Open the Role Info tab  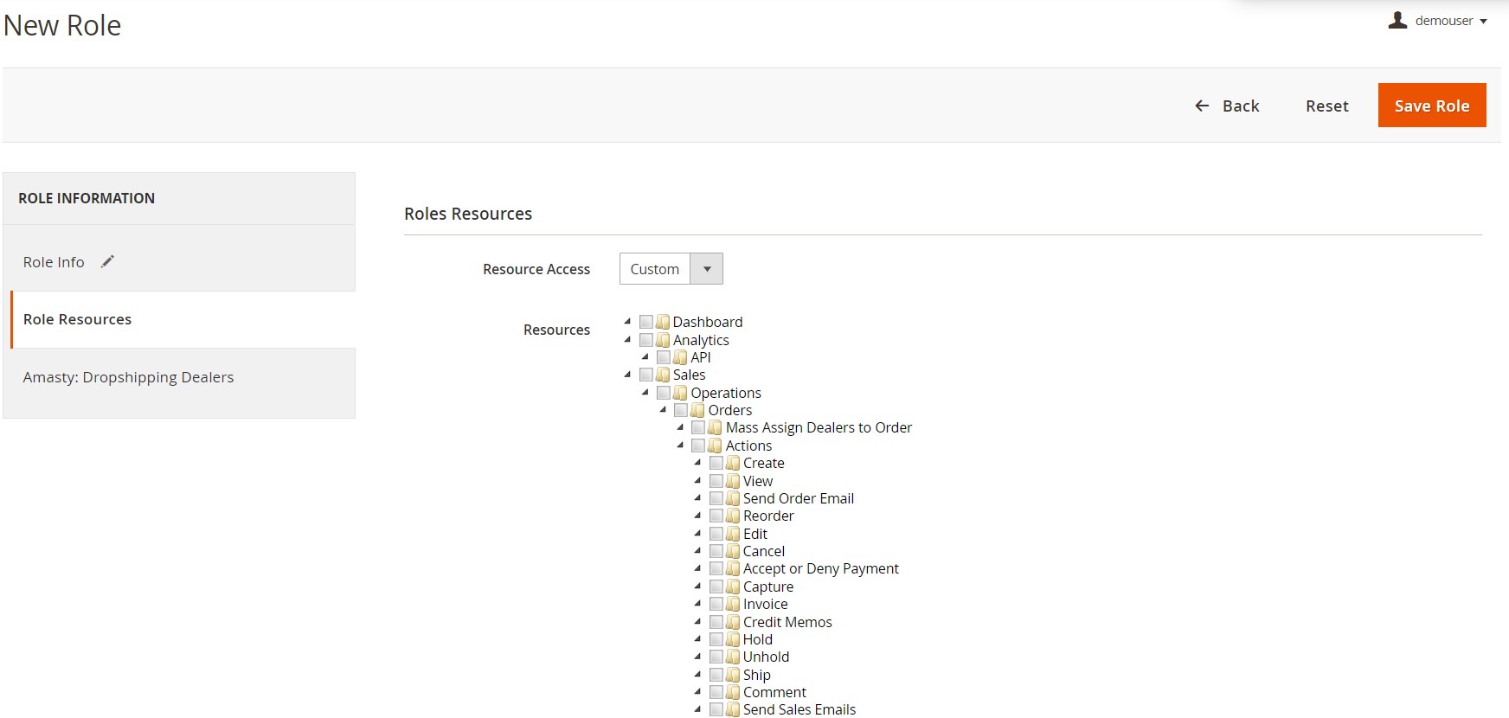54,262
